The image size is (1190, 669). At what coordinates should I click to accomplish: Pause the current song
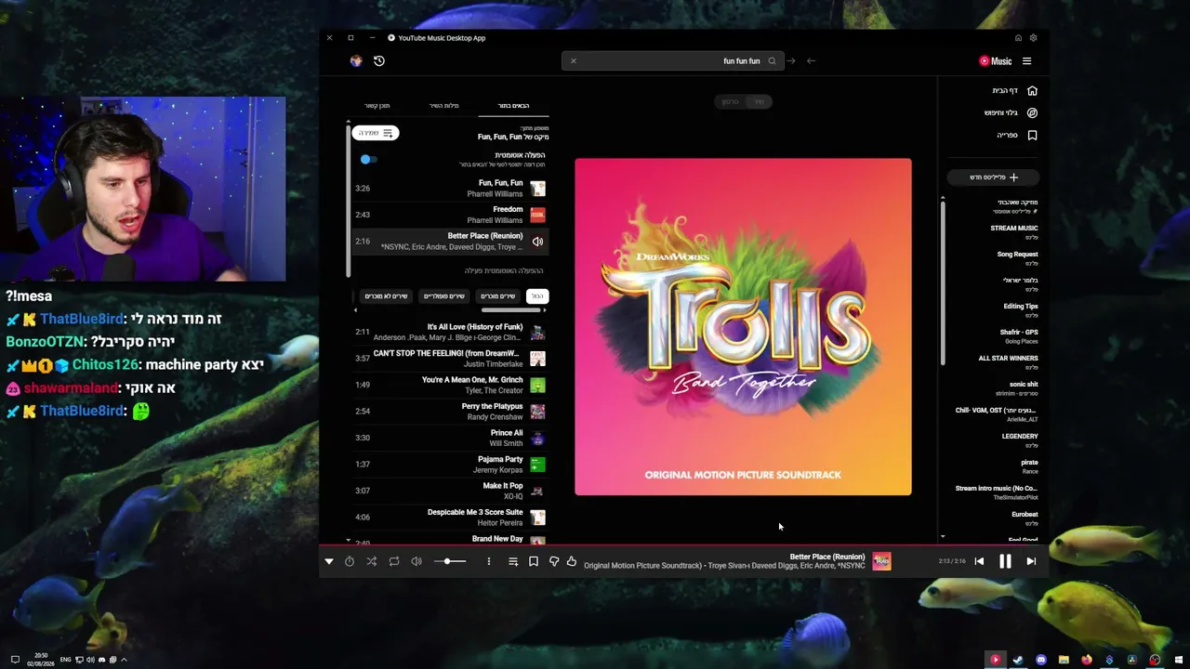pyautogui.click(x=1005, y=561)
